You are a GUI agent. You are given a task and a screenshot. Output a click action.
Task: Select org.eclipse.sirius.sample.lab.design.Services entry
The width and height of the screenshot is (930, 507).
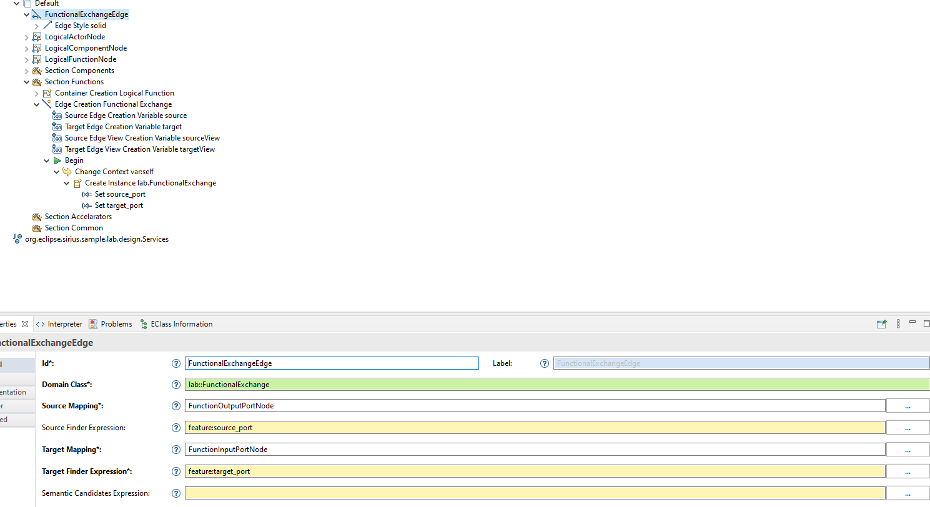[x=97, y=239]
